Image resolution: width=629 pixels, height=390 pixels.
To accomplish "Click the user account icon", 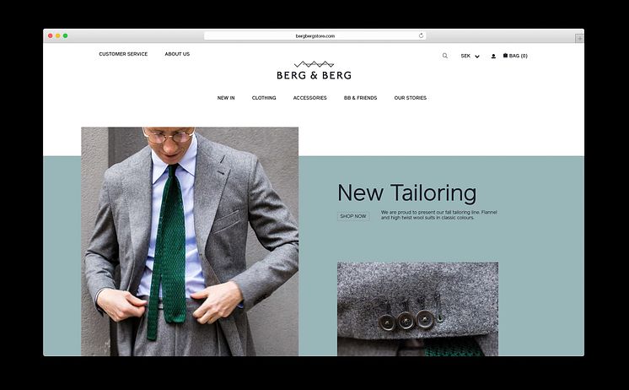I will coord(493,57).
